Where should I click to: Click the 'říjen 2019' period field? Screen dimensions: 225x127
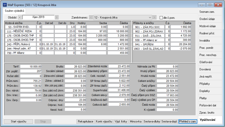[x=38, y=17]
